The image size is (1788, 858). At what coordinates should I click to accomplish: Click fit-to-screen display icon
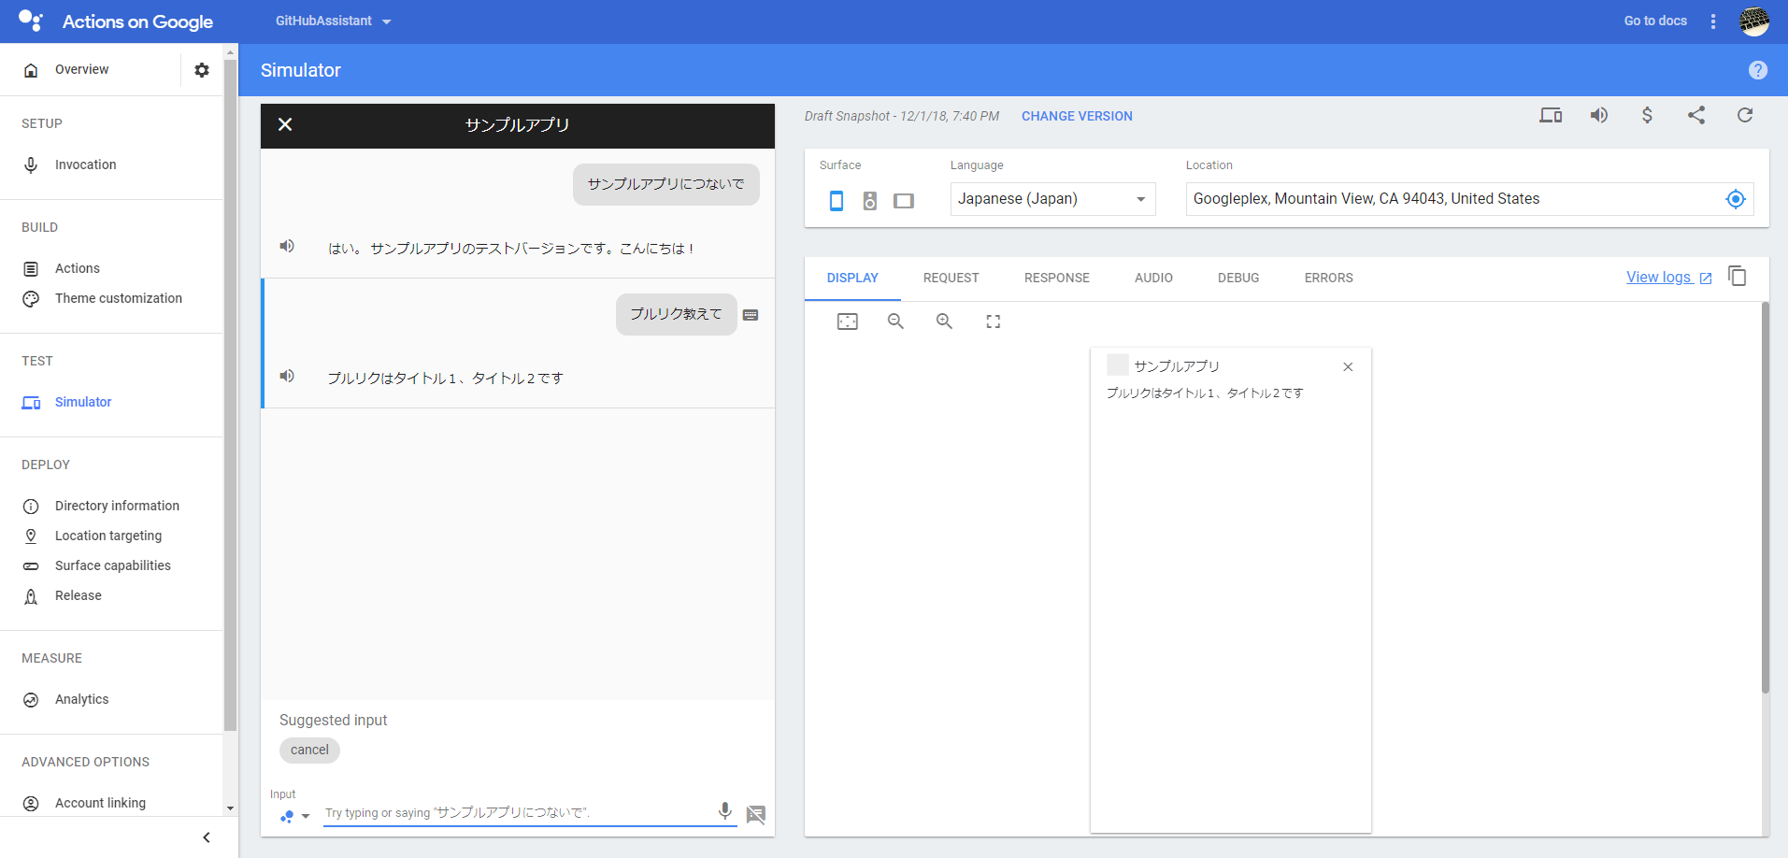click(x=848, y=322)
